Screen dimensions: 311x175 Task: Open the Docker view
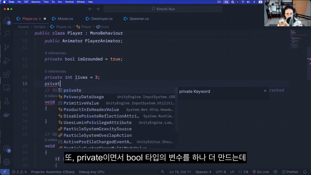(7, 115)
